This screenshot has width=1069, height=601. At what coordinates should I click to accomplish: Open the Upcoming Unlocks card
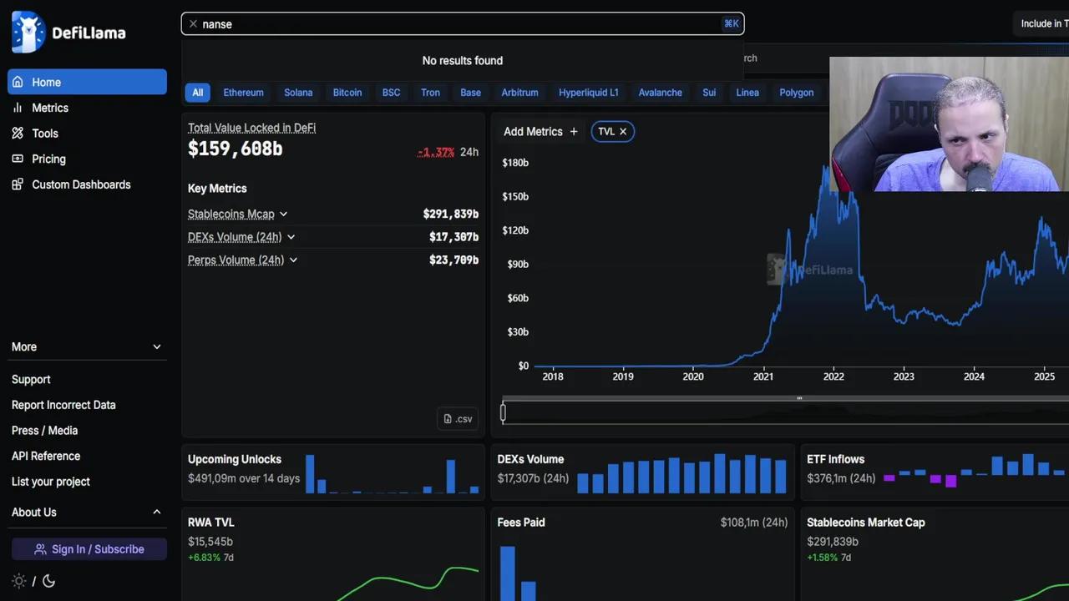pyautogui.click(x=333, y=472)
